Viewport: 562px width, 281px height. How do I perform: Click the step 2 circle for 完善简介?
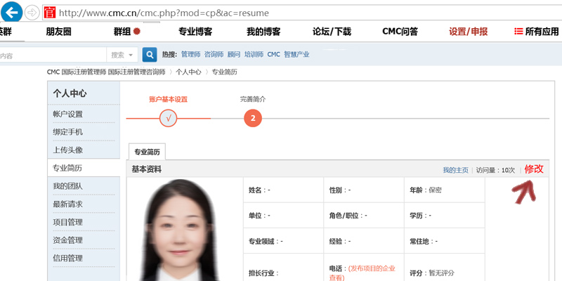point(253,118)
